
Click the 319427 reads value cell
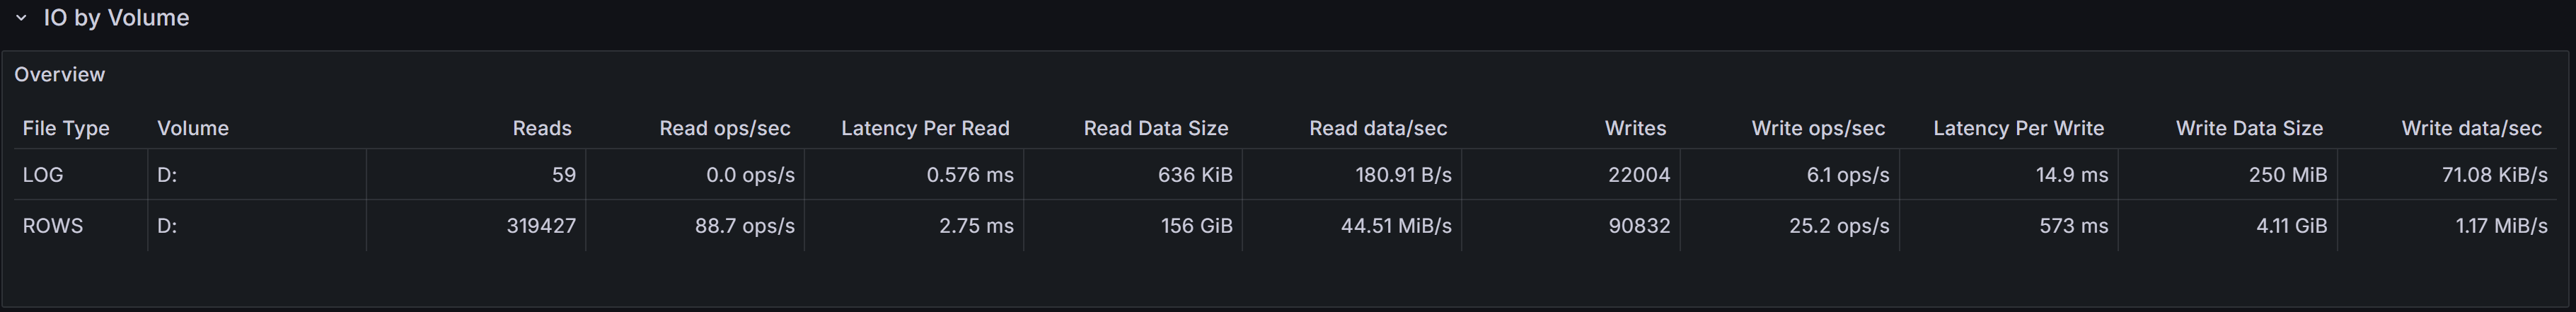(540, 226)
